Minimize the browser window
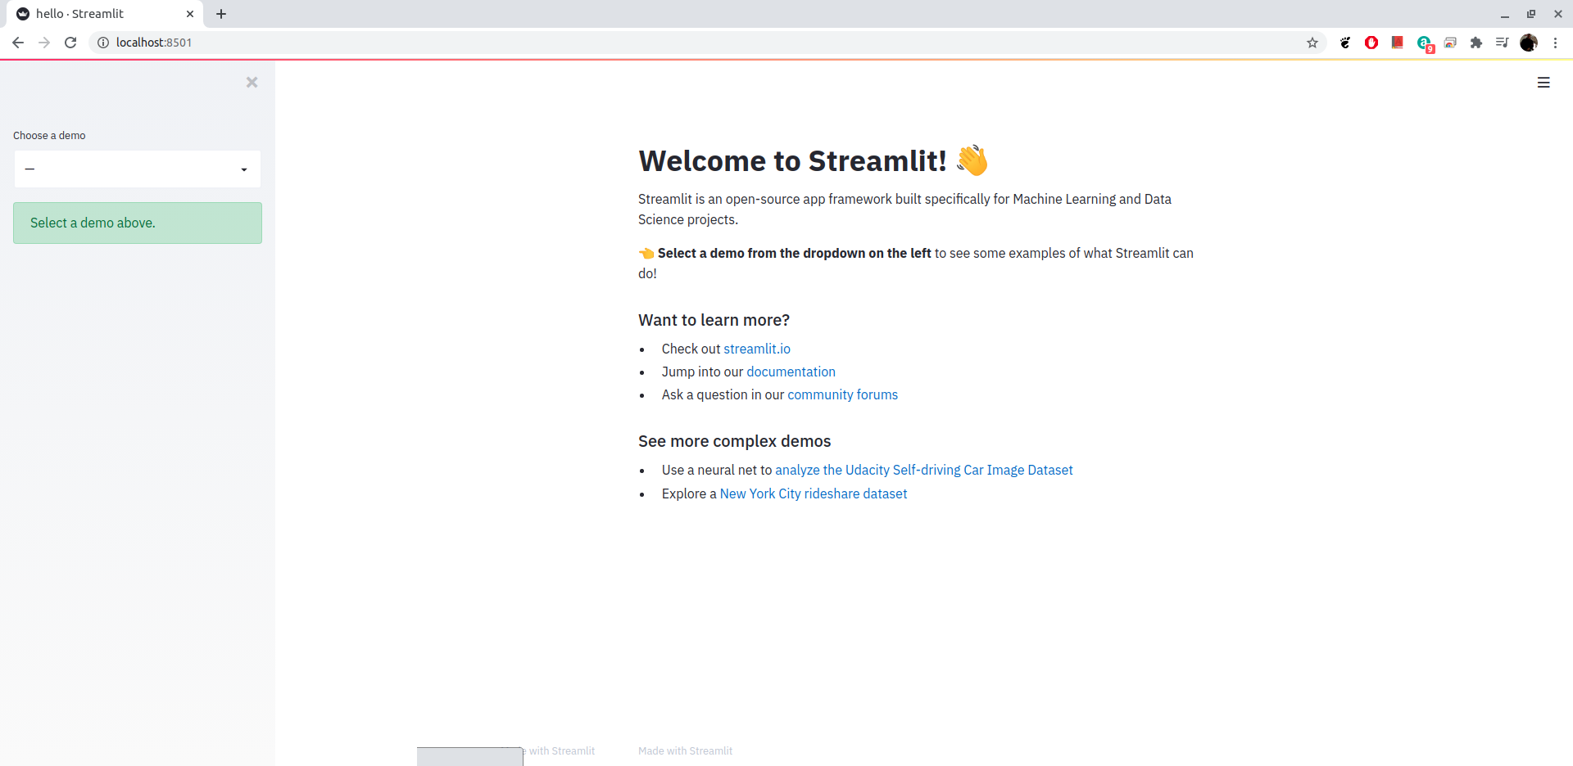Screen dimensions: 1573x766 [1505, 14]
